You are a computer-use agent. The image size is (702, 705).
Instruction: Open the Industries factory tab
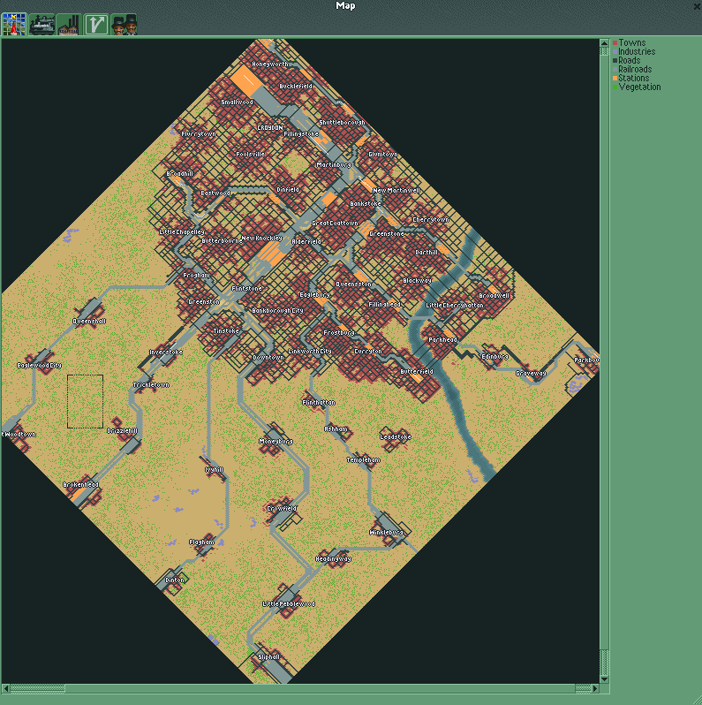(69, 24)
